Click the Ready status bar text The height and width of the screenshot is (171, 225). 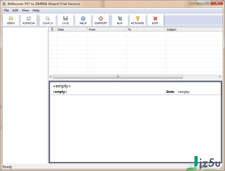click(x=7, y=167)
